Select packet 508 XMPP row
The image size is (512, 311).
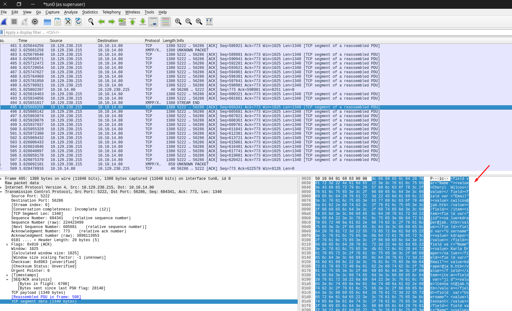[256, 164]
